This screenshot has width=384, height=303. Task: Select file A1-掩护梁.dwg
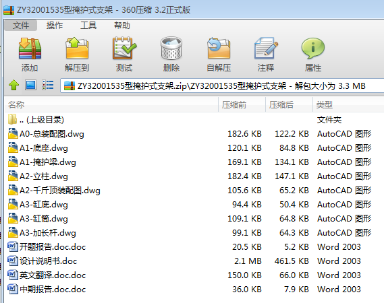(194, 162)
